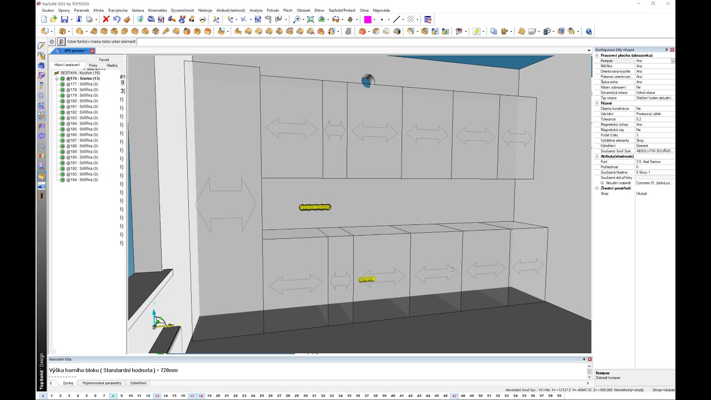Switch to the Zprávy tab
Viewport: 711px width, 400px height.
pos(68,383)
